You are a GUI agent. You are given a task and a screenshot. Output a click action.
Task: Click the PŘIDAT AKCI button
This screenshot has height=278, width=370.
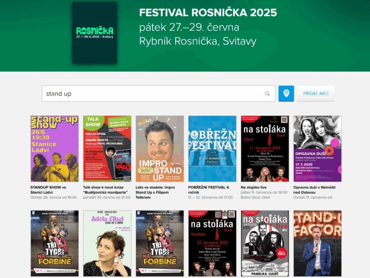point(316,93)
